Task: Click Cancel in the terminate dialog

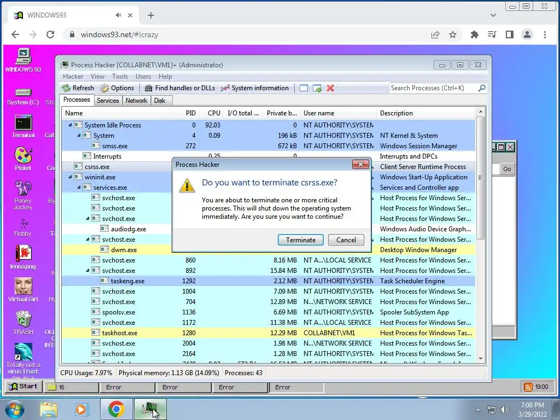Action: 346,240
